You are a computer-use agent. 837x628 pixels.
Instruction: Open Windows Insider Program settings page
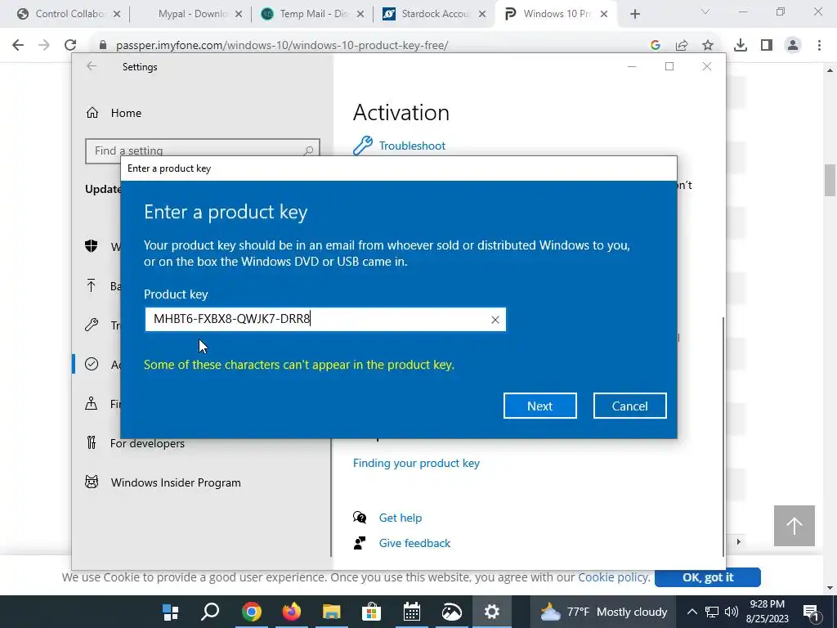tap(176, 482)
